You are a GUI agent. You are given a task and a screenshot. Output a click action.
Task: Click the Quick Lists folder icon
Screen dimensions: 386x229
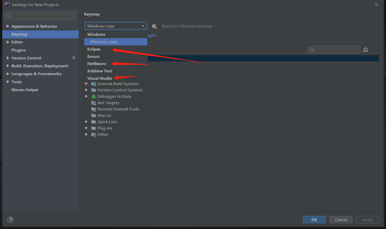(94, 122)
